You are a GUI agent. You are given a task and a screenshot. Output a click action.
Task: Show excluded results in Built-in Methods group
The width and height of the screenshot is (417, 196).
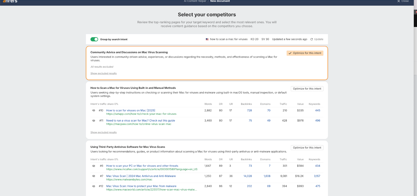pos(103,132)
